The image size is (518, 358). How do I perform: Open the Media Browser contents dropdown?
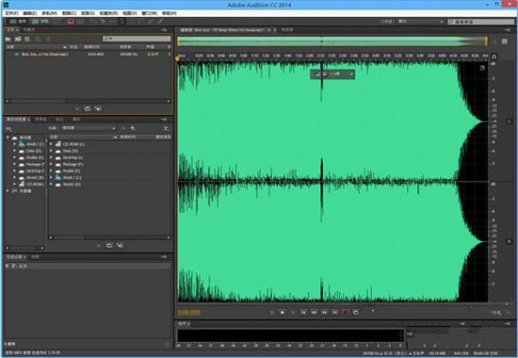89,128
